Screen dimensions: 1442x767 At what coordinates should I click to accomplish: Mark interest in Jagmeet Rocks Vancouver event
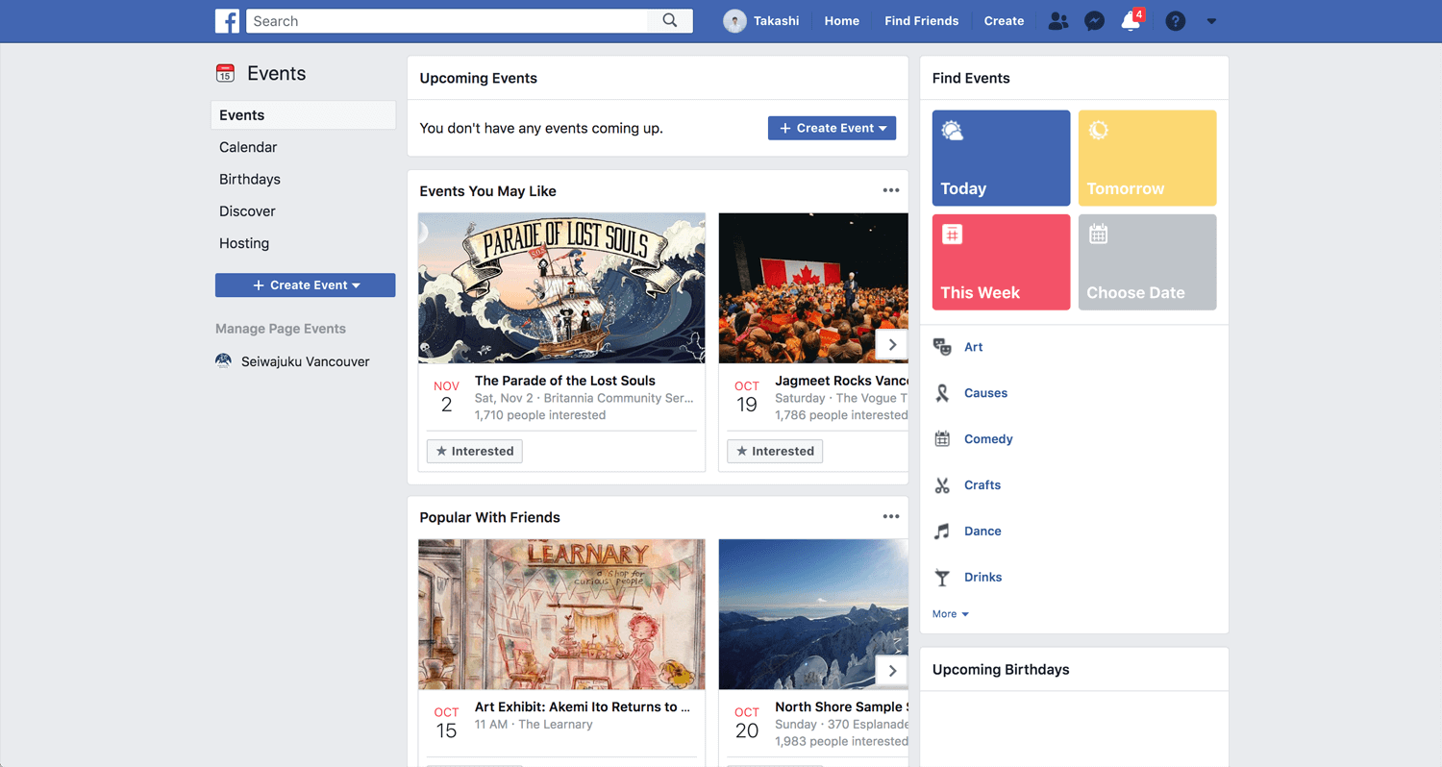click(775, 451)
